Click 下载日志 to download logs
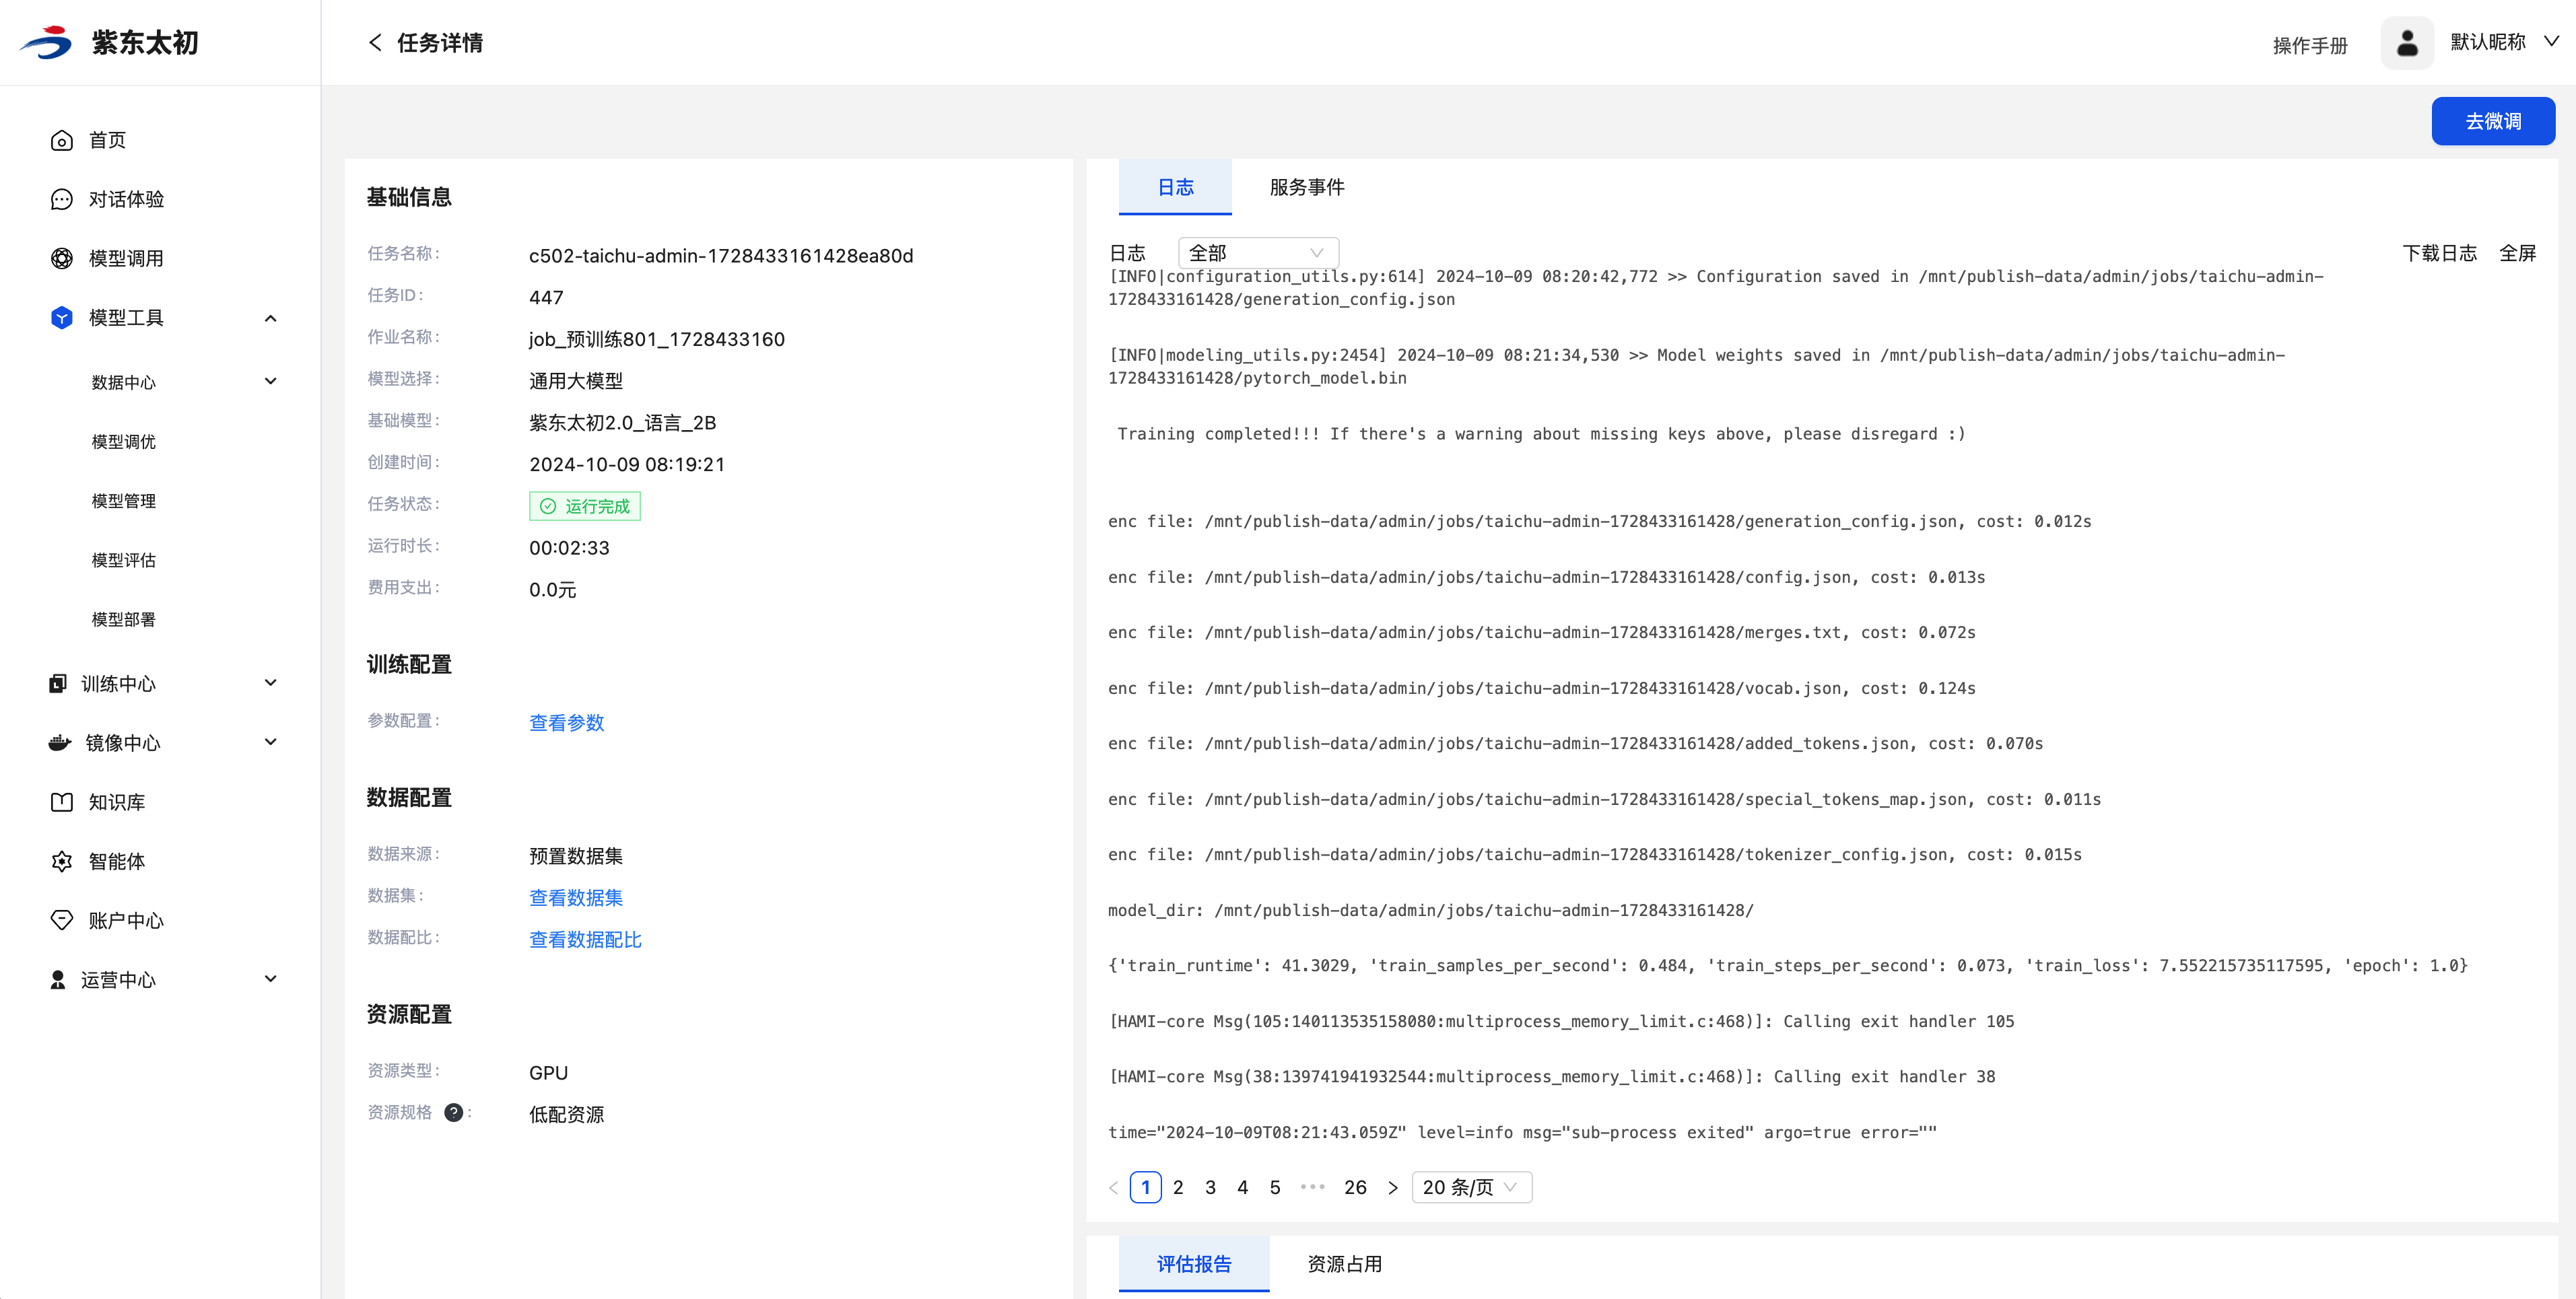The image size is (2576, 1299). (2439, 253)
